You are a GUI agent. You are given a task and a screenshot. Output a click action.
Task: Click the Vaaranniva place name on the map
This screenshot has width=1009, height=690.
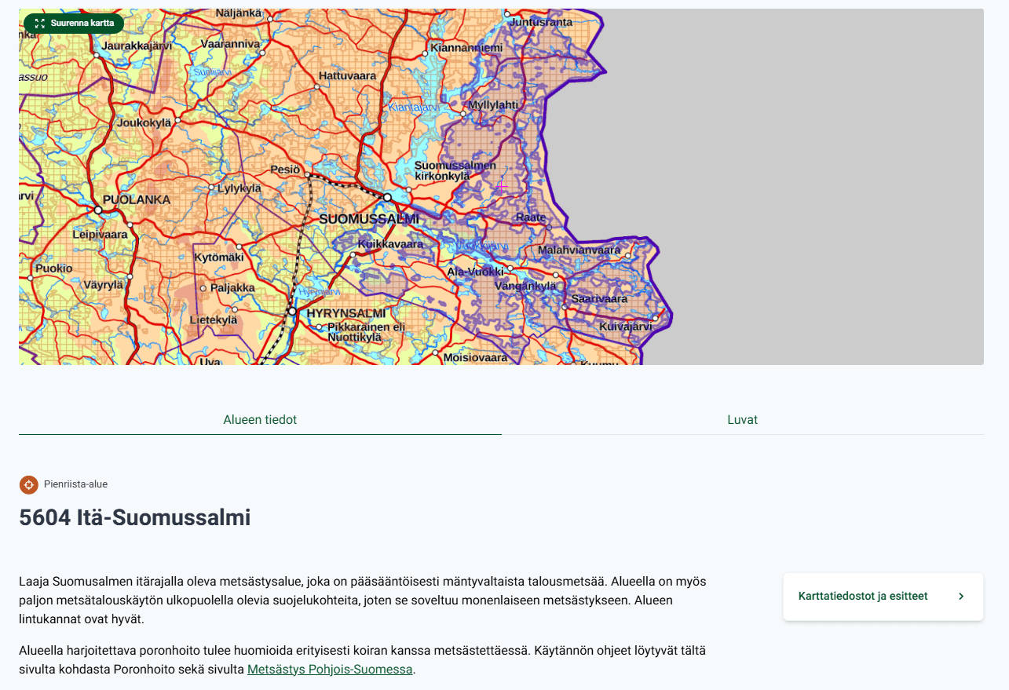point(230,44)
